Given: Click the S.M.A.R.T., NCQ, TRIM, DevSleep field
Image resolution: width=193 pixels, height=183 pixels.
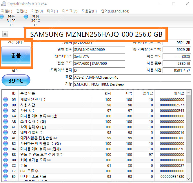Looking at the screenshot, I should (x=132, y=84).
